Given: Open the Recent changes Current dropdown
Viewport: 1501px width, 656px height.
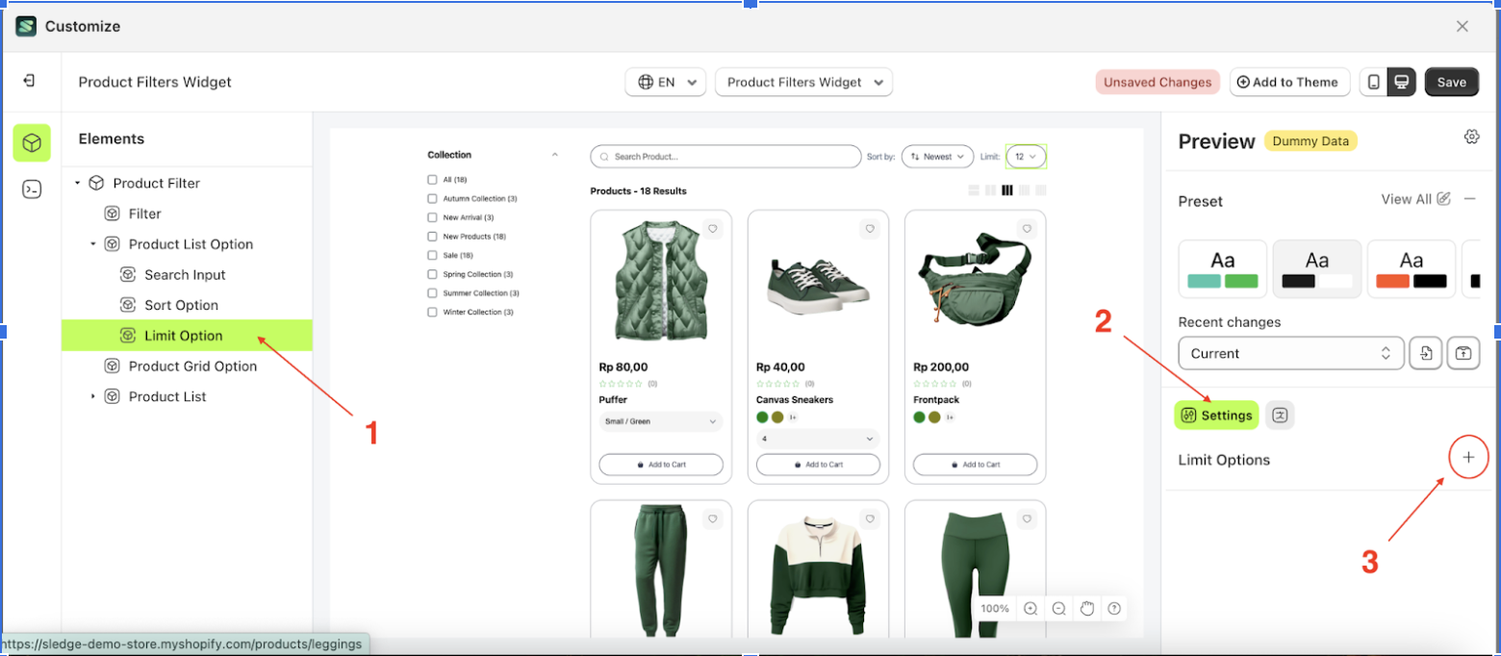Looking at the screenshot, I should pyautogui.click(x=1289, y=353).
